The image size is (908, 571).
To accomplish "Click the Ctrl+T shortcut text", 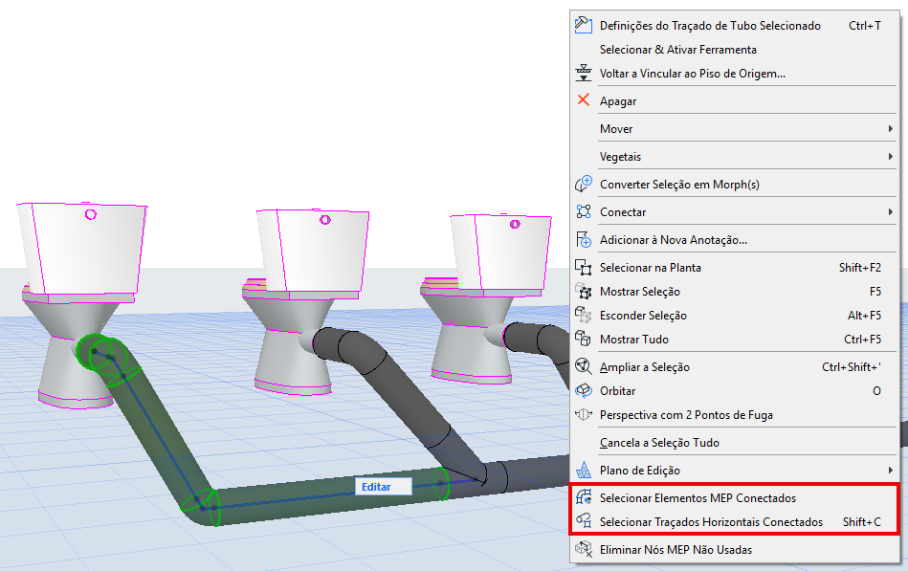I will (x=865, y=26).
